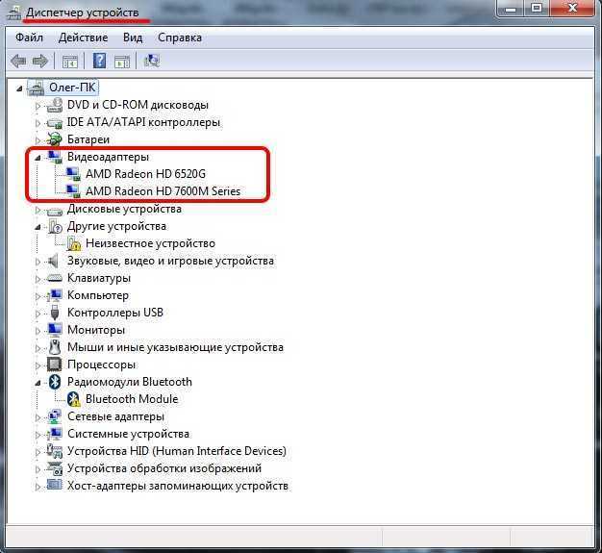
Task: Collapse the Видеоадаптеры node
Action: pos(38,158)
